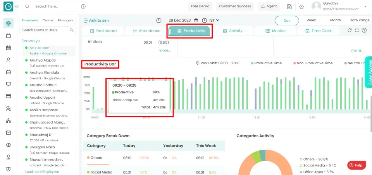372x175 pixels.
Task: Click Load more Employees link
Action: 42,172
